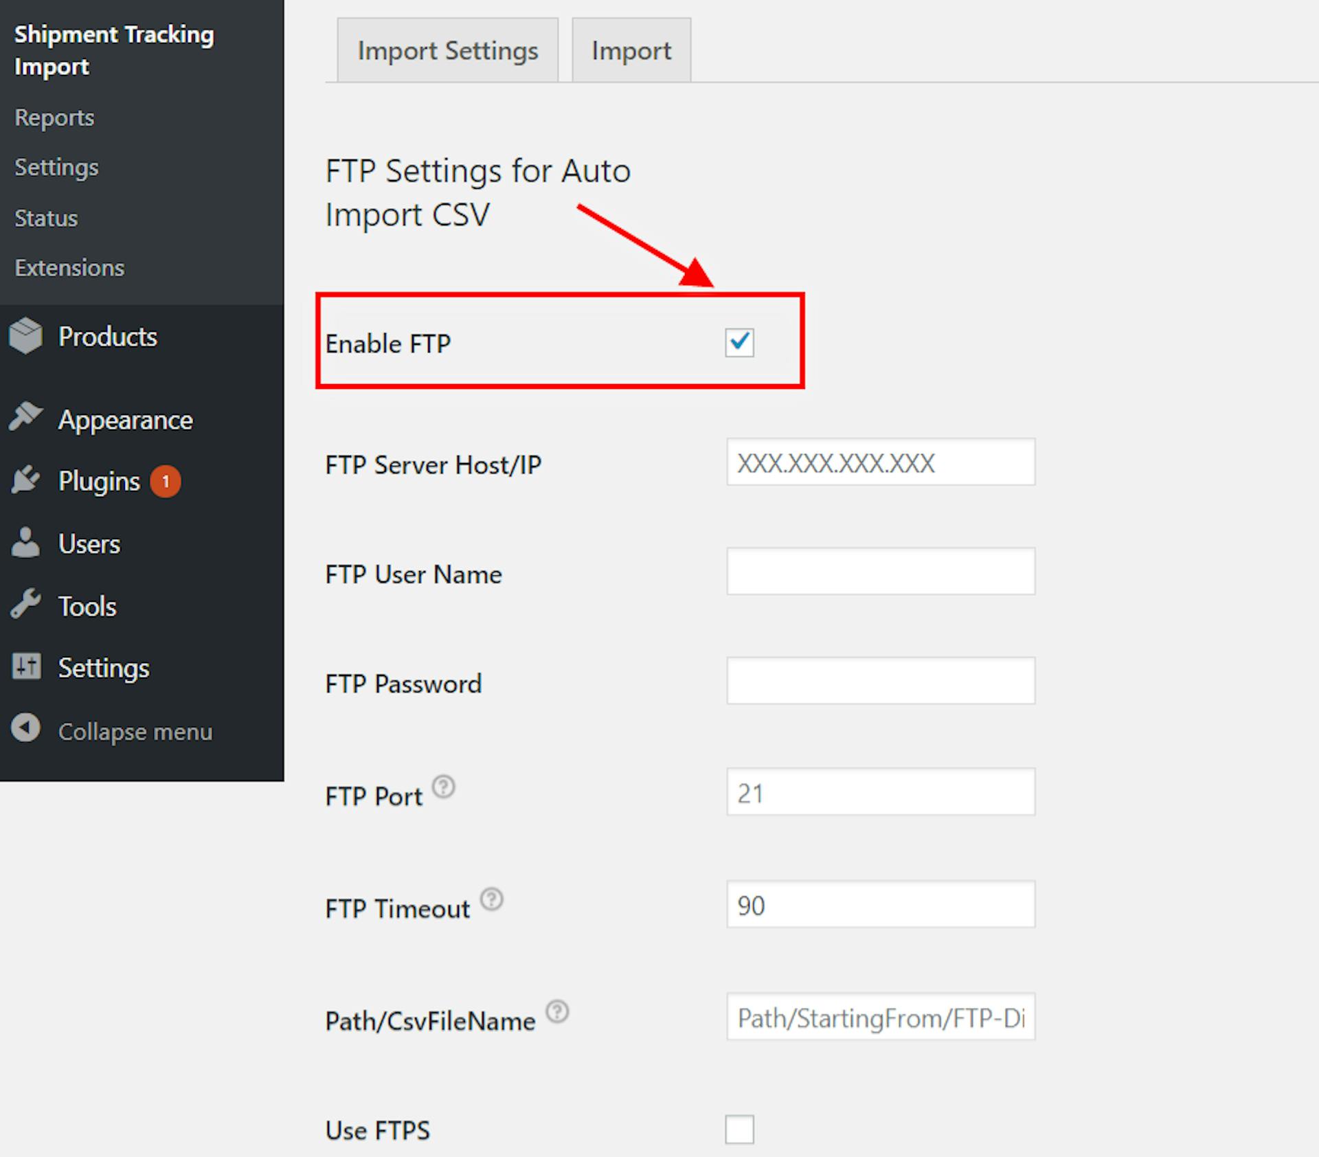This screenshot has height=1157, width=1319.
Task: Uncheck the Enable FTP checkbox
Action: tap(739, 342)
